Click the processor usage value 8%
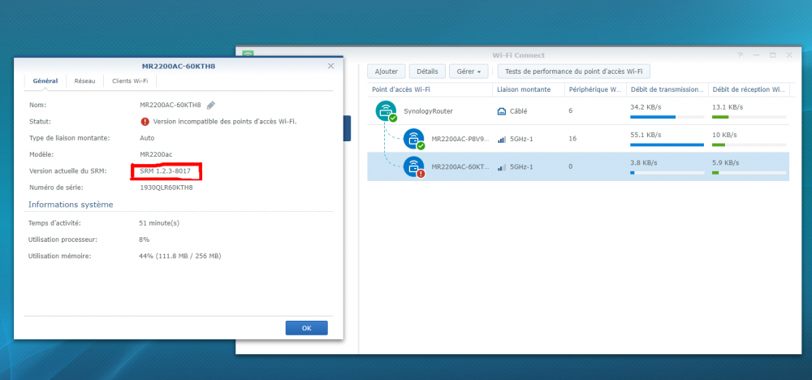This screenshot has height=380, width=812. (x=144, y=240)
